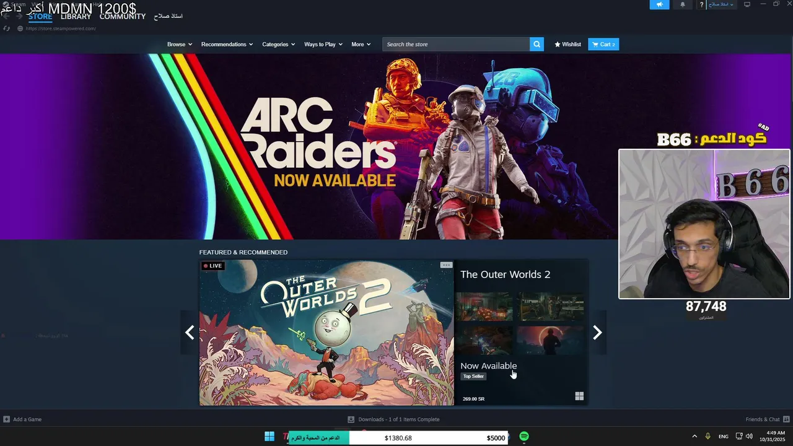Expand the More menu

tap(361, 44)
